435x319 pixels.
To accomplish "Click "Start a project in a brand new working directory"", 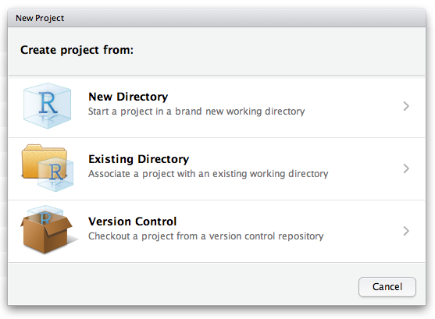I will click(197, 112).
